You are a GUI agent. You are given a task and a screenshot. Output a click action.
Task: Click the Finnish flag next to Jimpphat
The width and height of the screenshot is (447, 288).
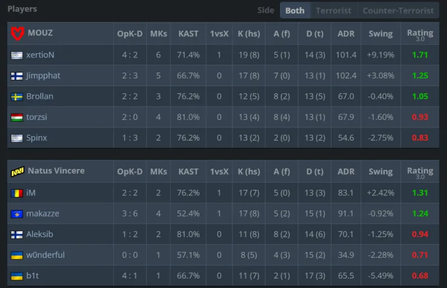coord(17,76)
